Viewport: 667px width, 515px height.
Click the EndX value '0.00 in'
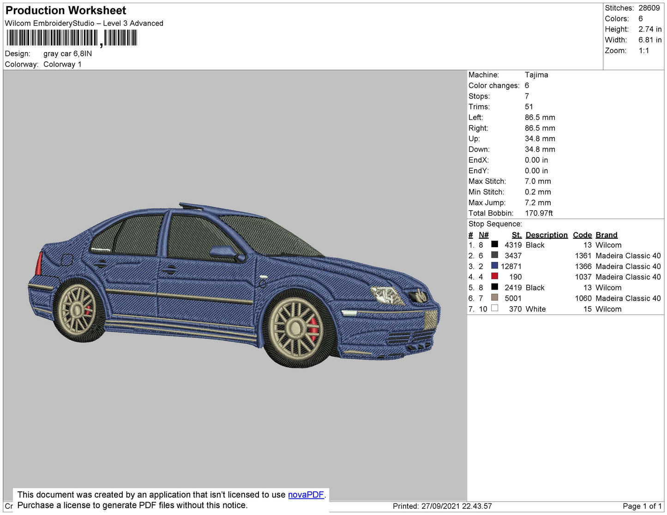pyautogui.click(x=536, y=160)
